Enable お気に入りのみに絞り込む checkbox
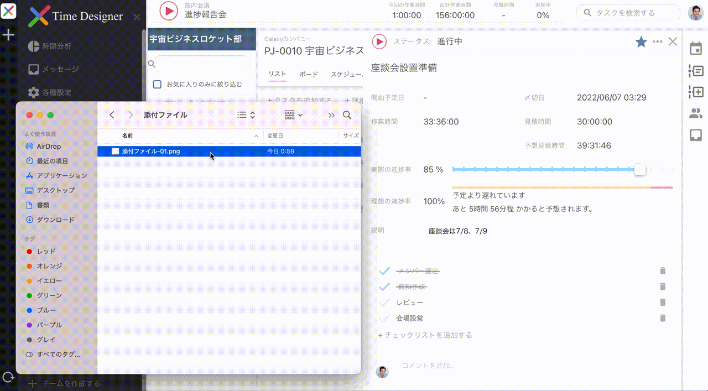 157,85
